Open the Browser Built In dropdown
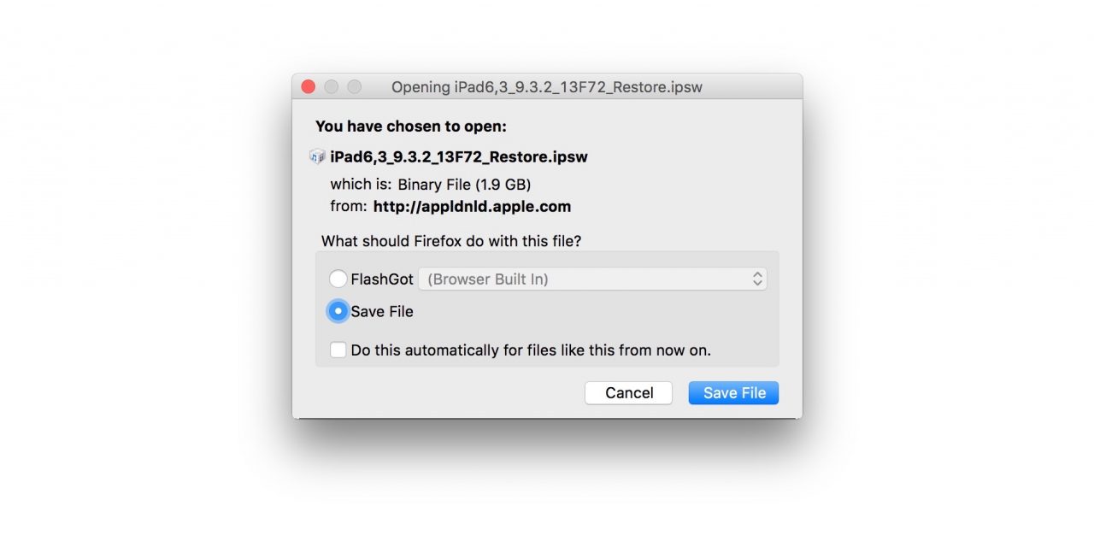This screenshot has width=1094, height=547. pyautogui.click(x=592, y=279)
